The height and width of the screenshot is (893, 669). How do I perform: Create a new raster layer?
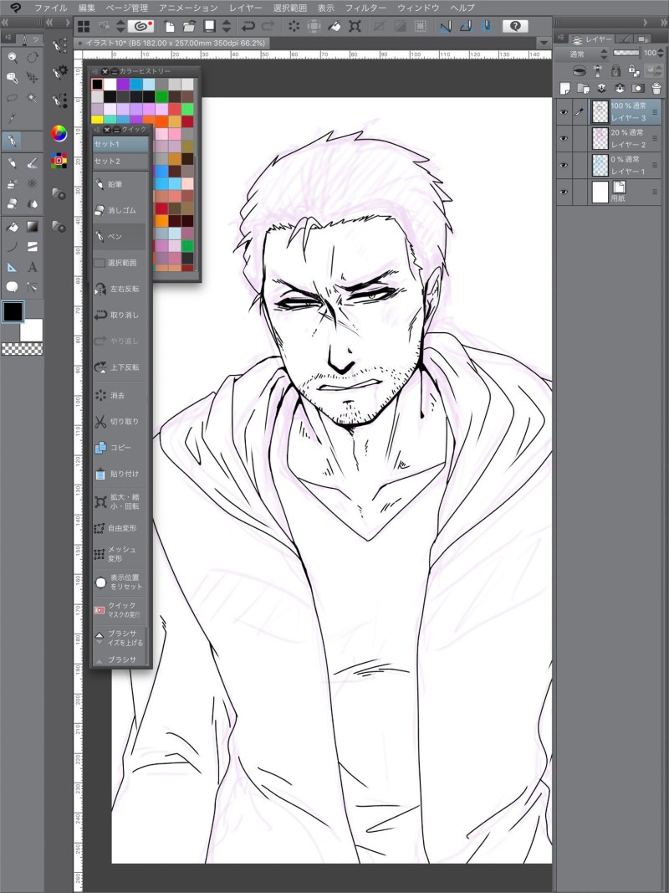pos(565,88)
